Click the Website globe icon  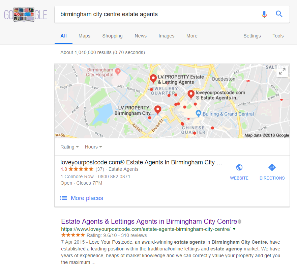pos(239,167)
